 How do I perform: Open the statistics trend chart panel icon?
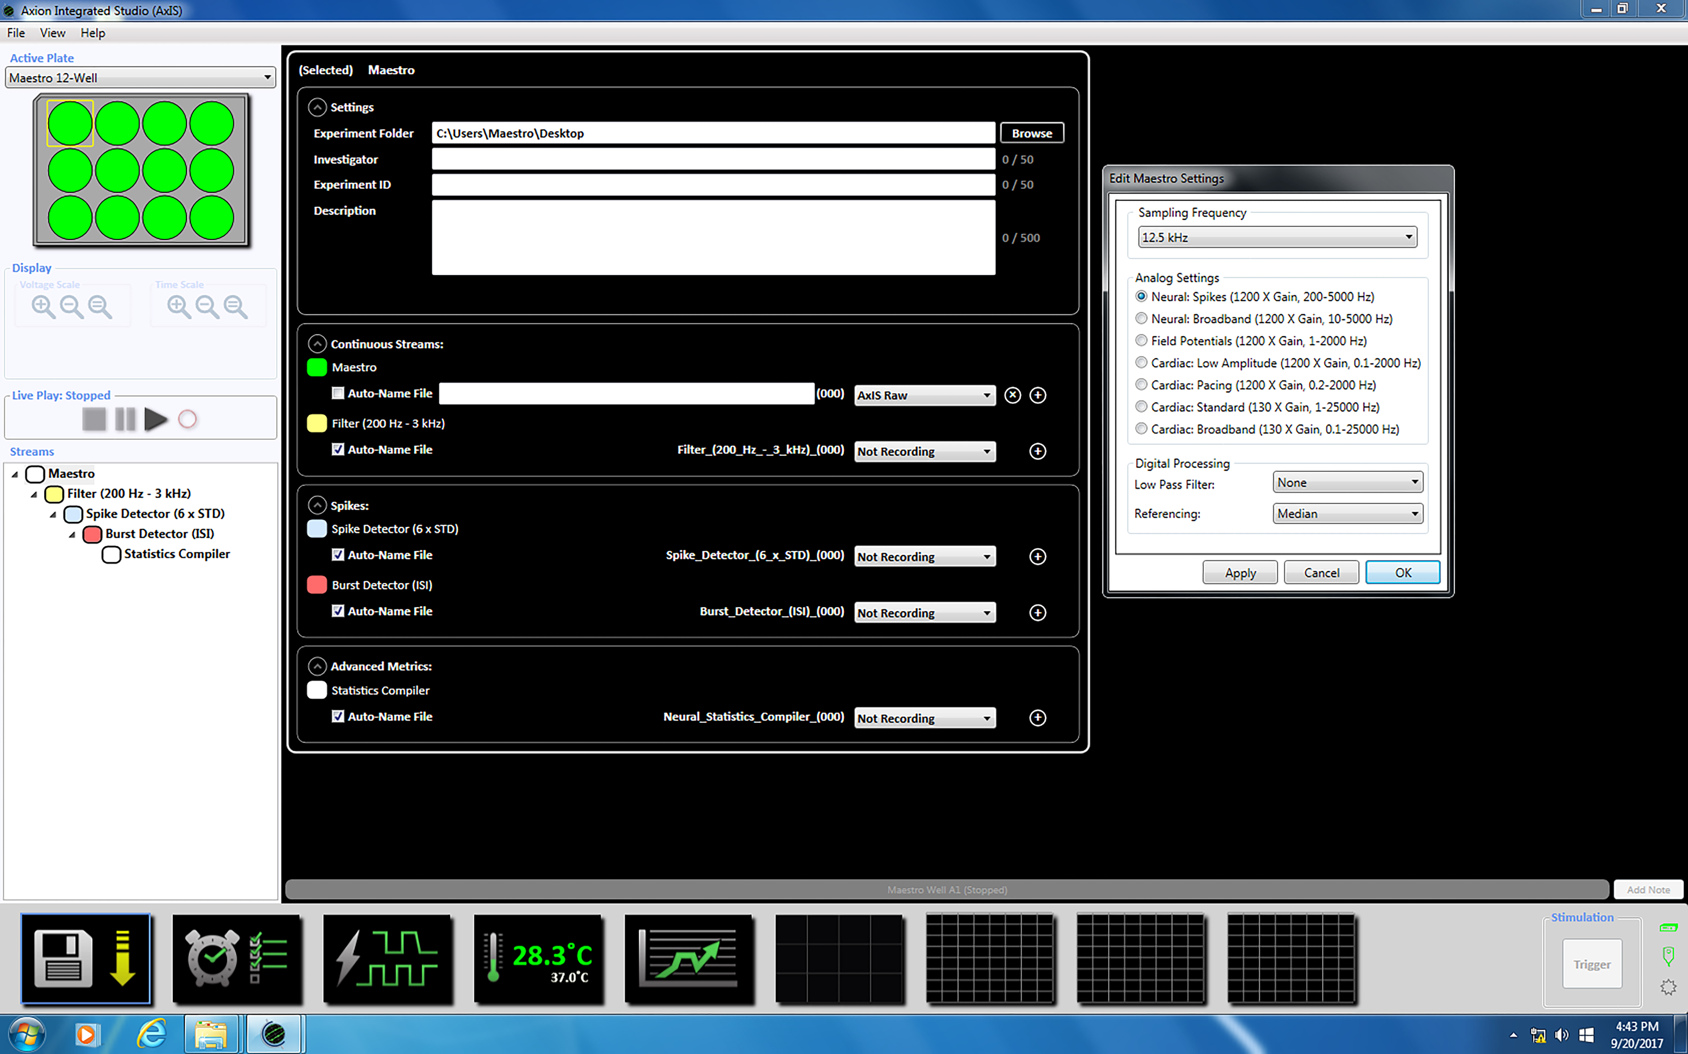tap(689, 959)
